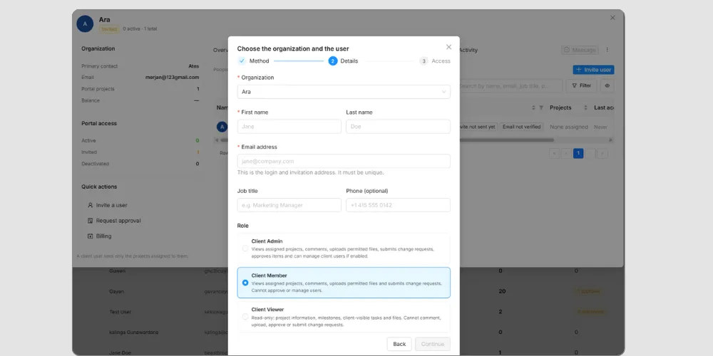This screenshot has width=713, height=356.
Task: Click the Invited status badge under Ara
Action: pyautogui.click(x=109, y=28)
